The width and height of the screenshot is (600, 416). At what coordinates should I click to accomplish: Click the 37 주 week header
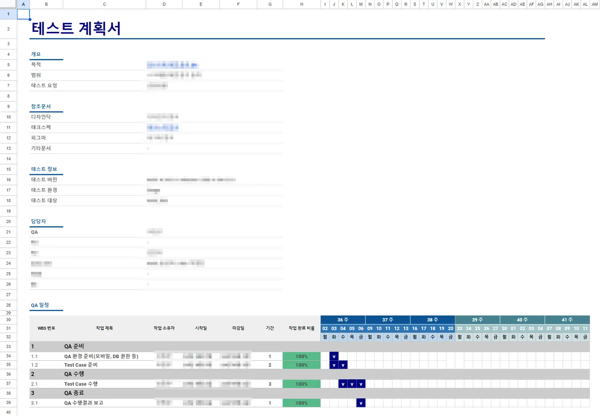point(388,320)
